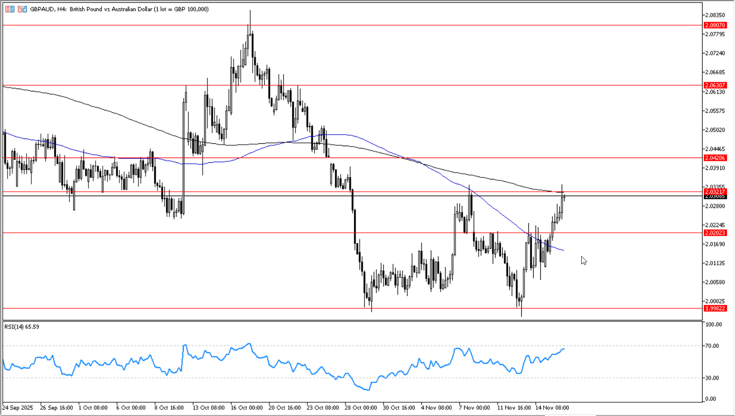735x416 pixels.
Task: Click the 2.04206 red price label
Action: point(715,158)
